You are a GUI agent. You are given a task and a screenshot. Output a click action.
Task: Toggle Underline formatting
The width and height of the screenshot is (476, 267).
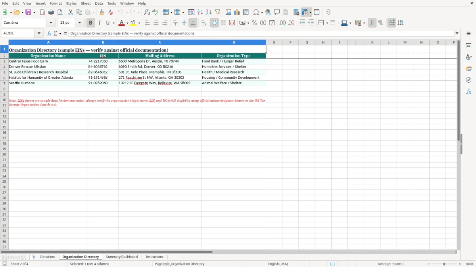(x=107, y=23)
